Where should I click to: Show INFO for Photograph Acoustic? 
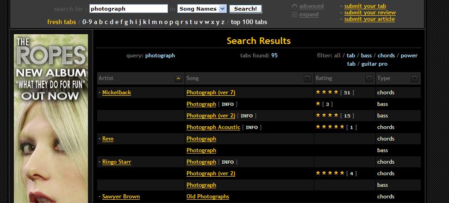[252, 128]
